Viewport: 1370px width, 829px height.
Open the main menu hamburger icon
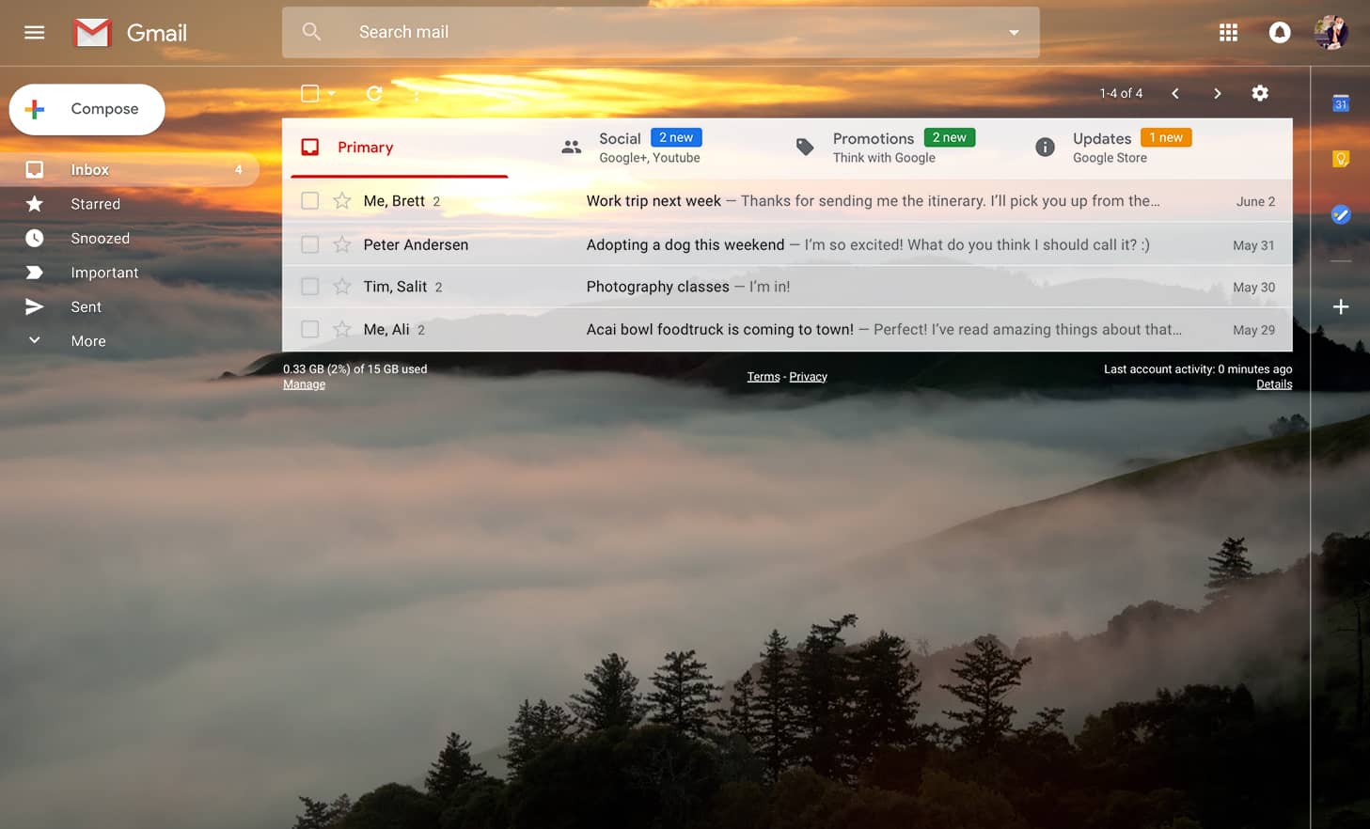point(35,33)
